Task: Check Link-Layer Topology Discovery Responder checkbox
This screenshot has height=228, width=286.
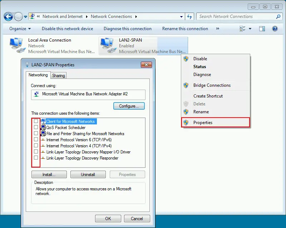Action: pos(36,158)
